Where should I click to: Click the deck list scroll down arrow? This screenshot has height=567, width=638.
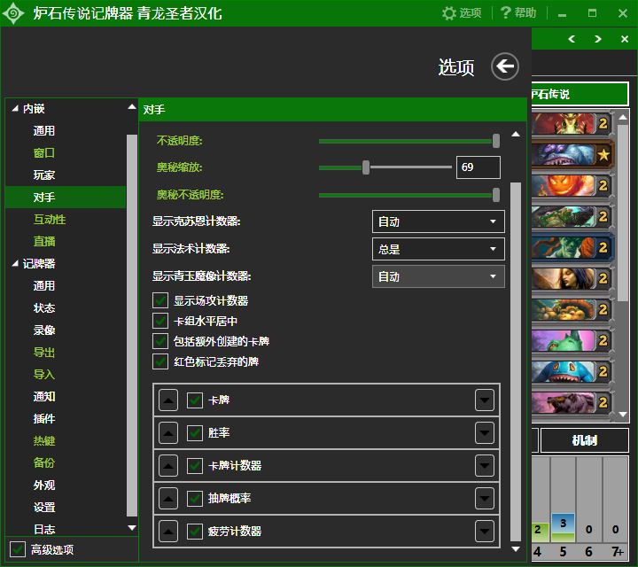tap(623, 415)
